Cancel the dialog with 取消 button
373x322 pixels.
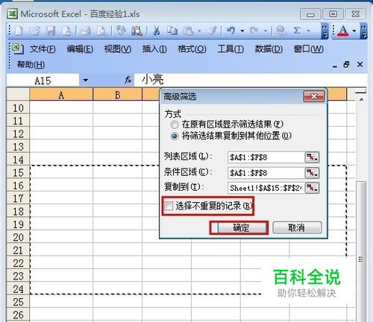click(x=297, y=227)
